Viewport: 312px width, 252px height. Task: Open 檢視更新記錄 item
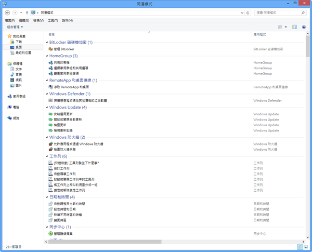pos(60,130)
